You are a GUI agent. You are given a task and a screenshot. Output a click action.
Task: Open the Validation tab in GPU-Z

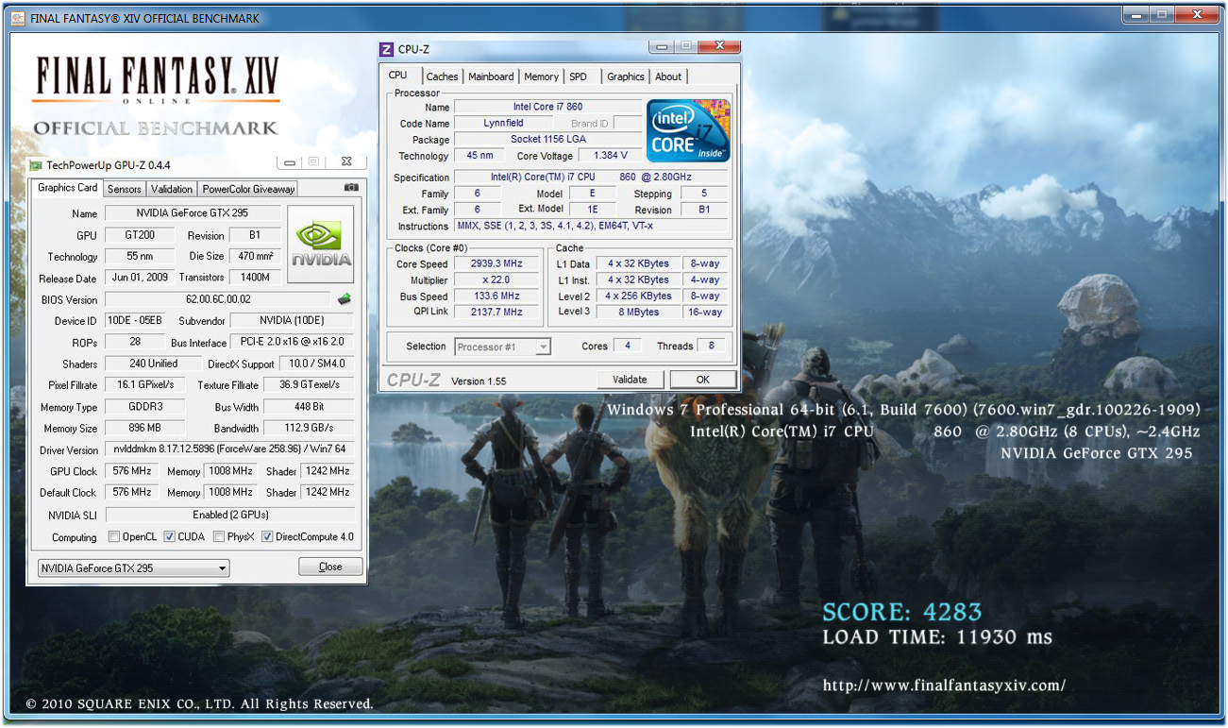pos(172,189)
